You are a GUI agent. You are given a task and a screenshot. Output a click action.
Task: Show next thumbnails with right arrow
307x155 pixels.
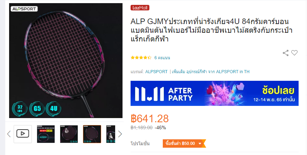(x=120, y=134)
